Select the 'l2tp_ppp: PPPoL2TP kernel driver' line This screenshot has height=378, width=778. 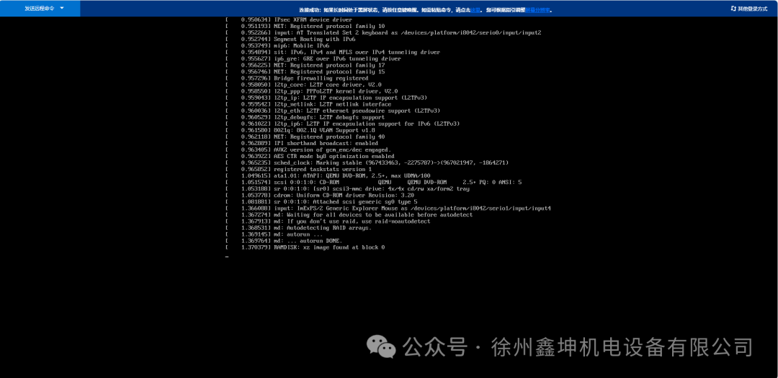tap(312, 91)
